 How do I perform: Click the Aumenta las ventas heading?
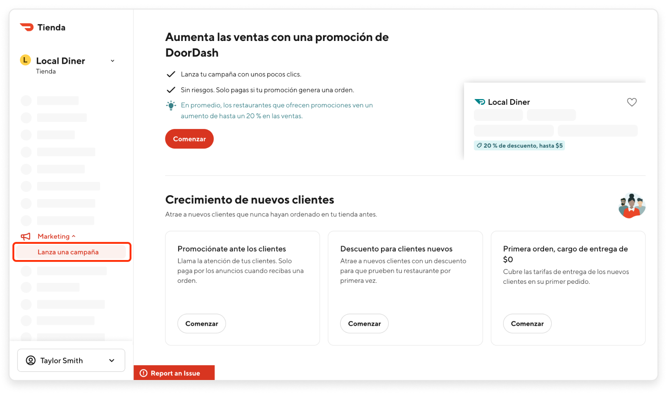tap(277, 45)
